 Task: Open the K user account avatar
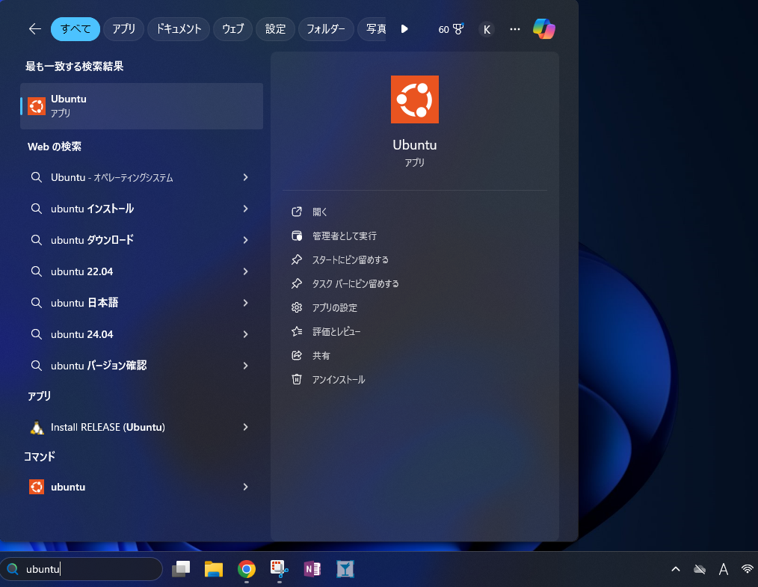click(x=487, y=29)
